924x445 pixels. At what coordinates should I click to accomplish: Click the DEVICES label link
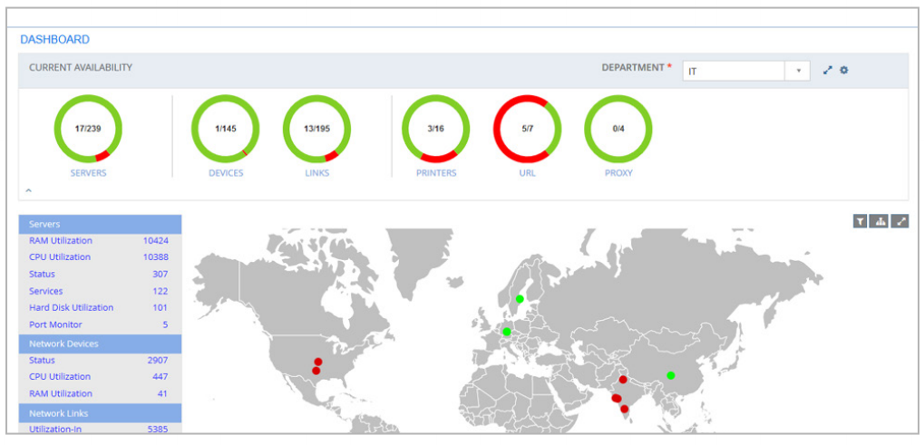click(x=225, y=173)
